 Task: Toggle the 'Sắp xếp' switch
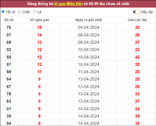click(136, 12)
